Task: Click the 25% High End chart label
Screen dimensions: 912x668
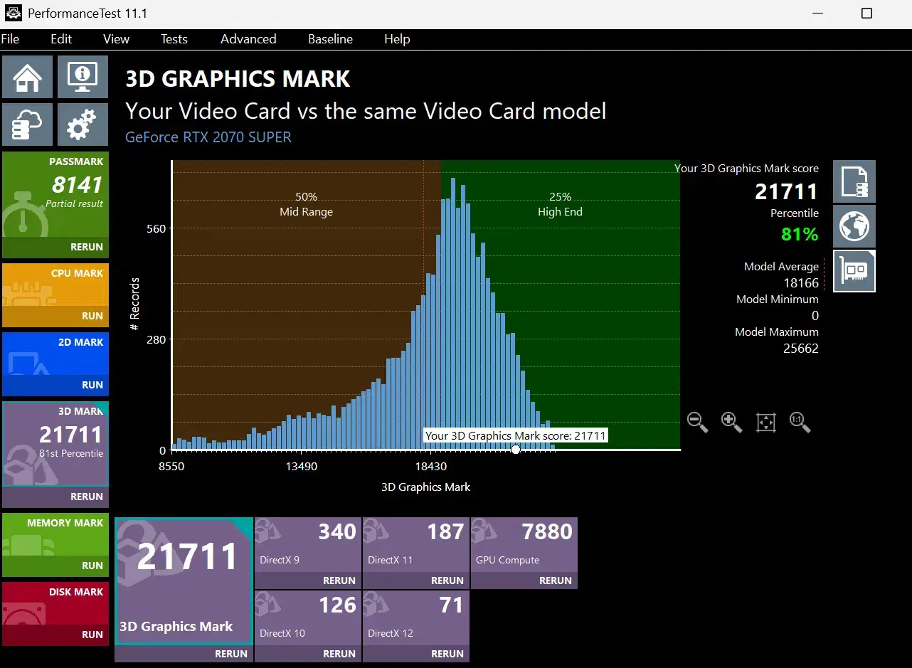Action: pos(560,204)
